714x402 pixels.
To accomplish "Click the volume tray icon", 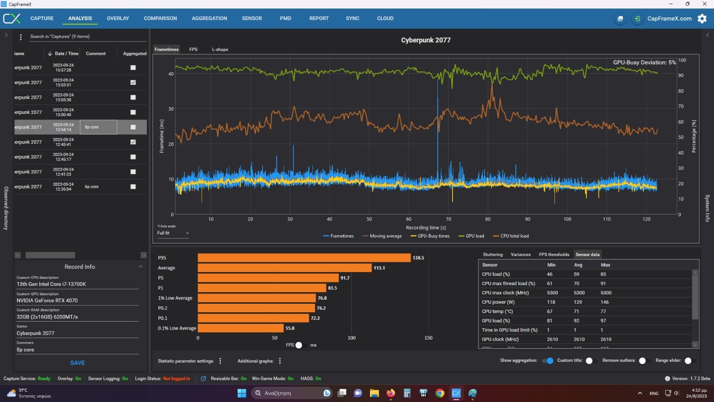I will (x=677, y=393).
